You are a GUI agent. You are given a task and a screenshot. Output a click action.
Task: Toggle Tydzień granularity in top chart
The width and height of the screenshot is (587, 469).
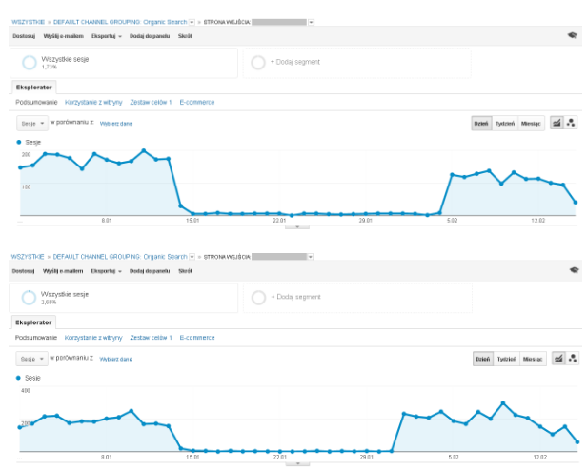(x=505, y=124)
